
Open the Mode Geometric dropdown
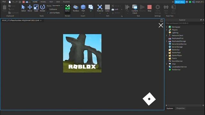click(x=57, y=6)
